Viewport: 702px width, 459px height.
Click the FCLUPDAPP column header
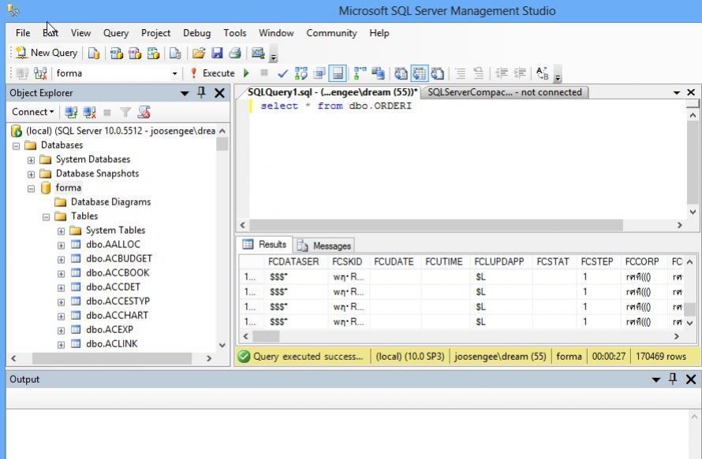coord(499,262)
